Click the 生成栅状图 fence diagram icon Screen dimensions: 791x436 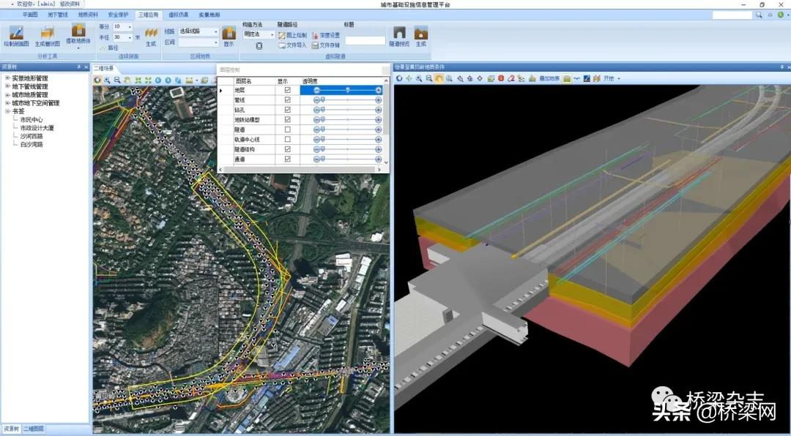point(48,33)
